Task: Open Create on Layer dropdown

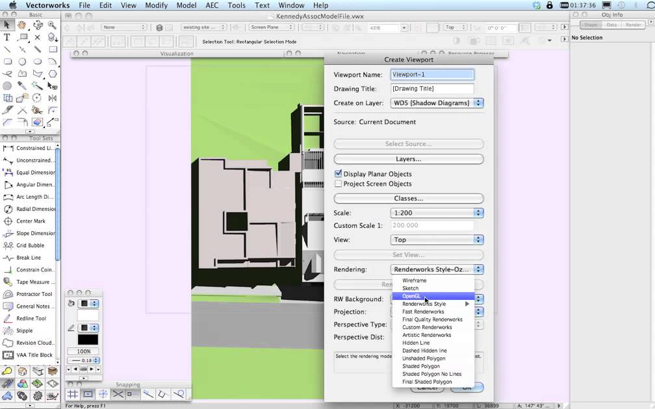Action: coord(437,103)
